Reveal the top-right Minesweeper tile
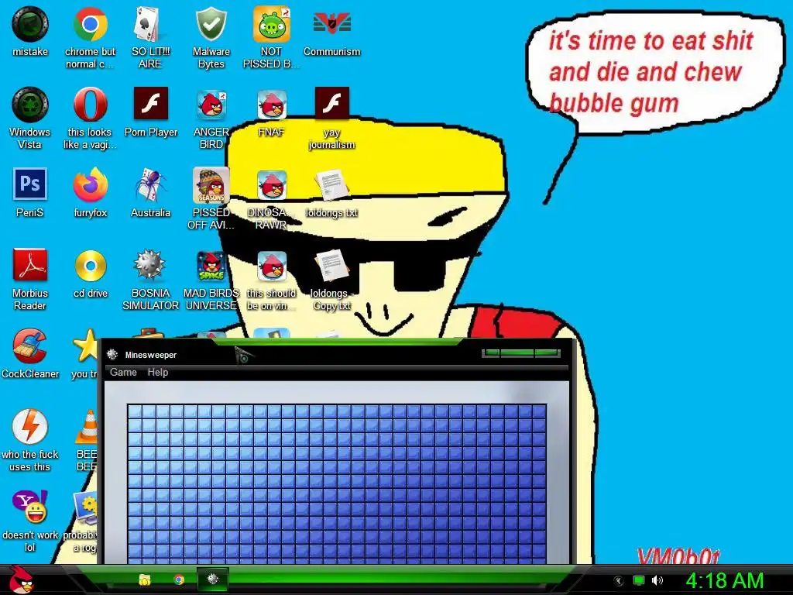The width and height of the screenshot is (793, 595). coord(540,411)
